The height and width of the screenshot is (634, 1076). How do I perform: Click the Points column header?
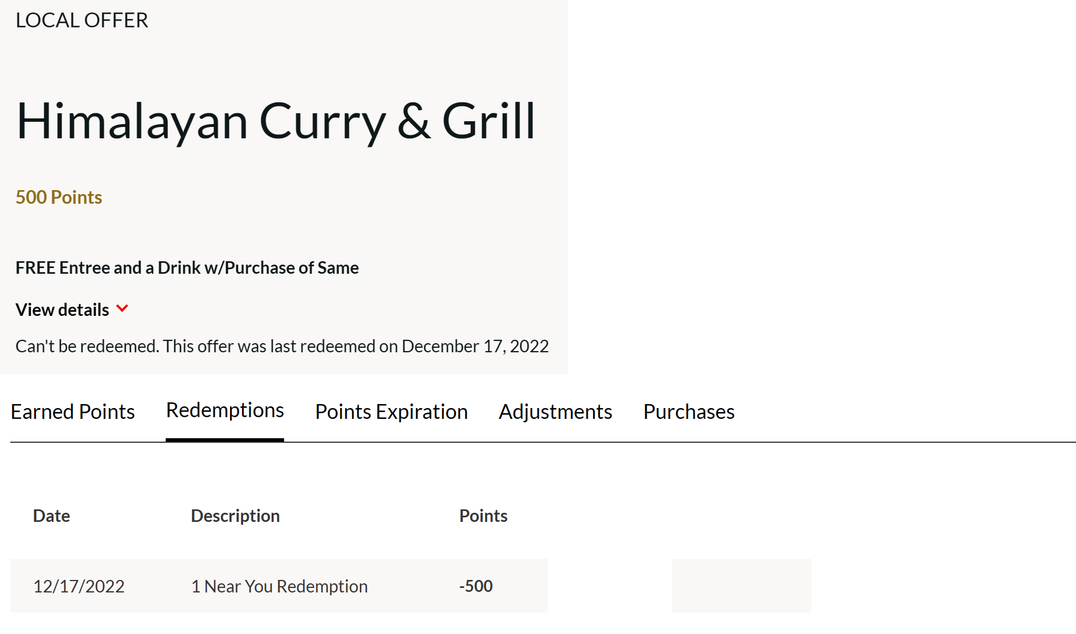coord(483,516)
